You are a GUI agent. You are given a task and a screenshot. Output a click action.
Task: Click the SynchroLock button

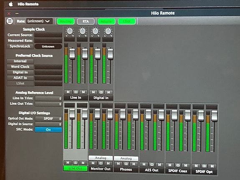pyautogui.click(x=20, y=46)
